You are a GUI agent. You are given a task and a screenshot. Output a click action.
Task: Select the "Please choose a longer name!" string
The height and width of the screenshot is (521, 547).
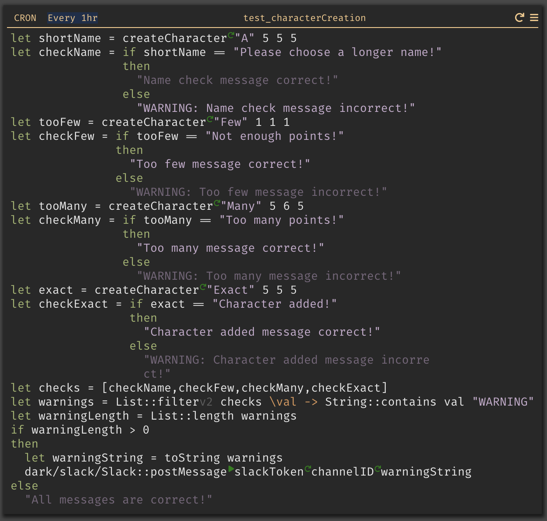pos(337,52)
